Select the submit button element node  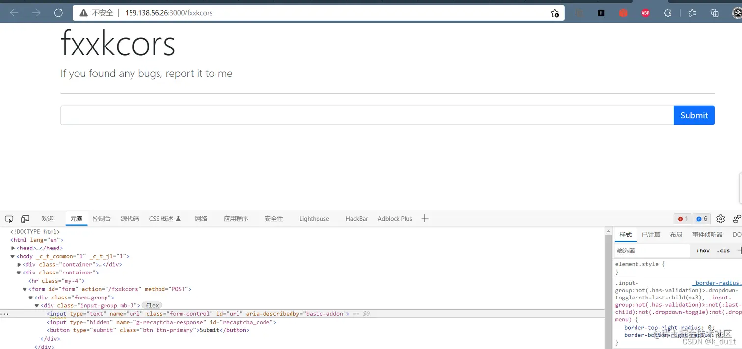[x=148, y=330]
